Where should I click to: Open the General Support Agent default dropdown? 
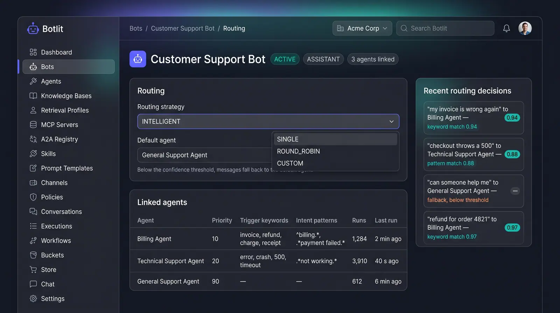pyautogui.click(x=204, y=155)
